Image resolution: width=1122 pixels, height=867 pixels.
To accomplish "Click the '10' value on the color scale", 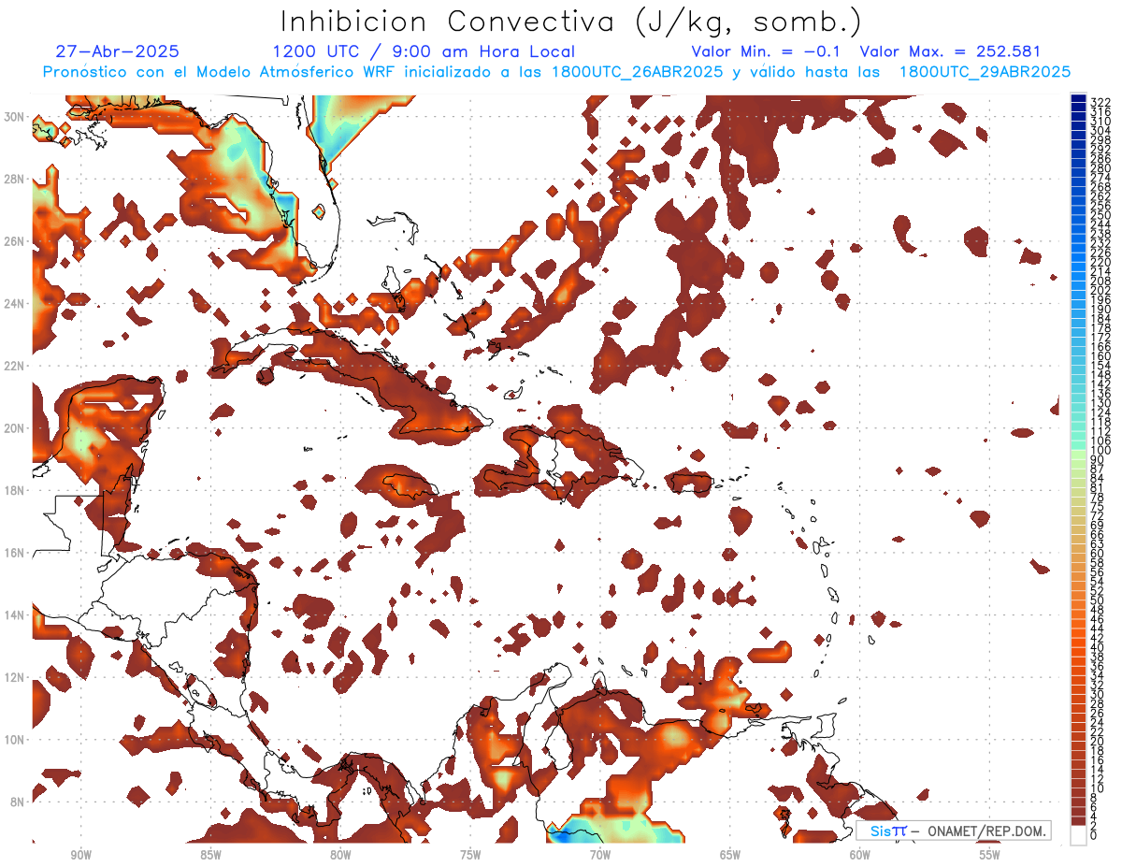I will (x=1097, y=788).
